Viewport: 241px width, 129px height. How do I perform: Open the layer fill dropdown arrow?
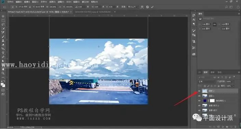click(x=233, y=86)
